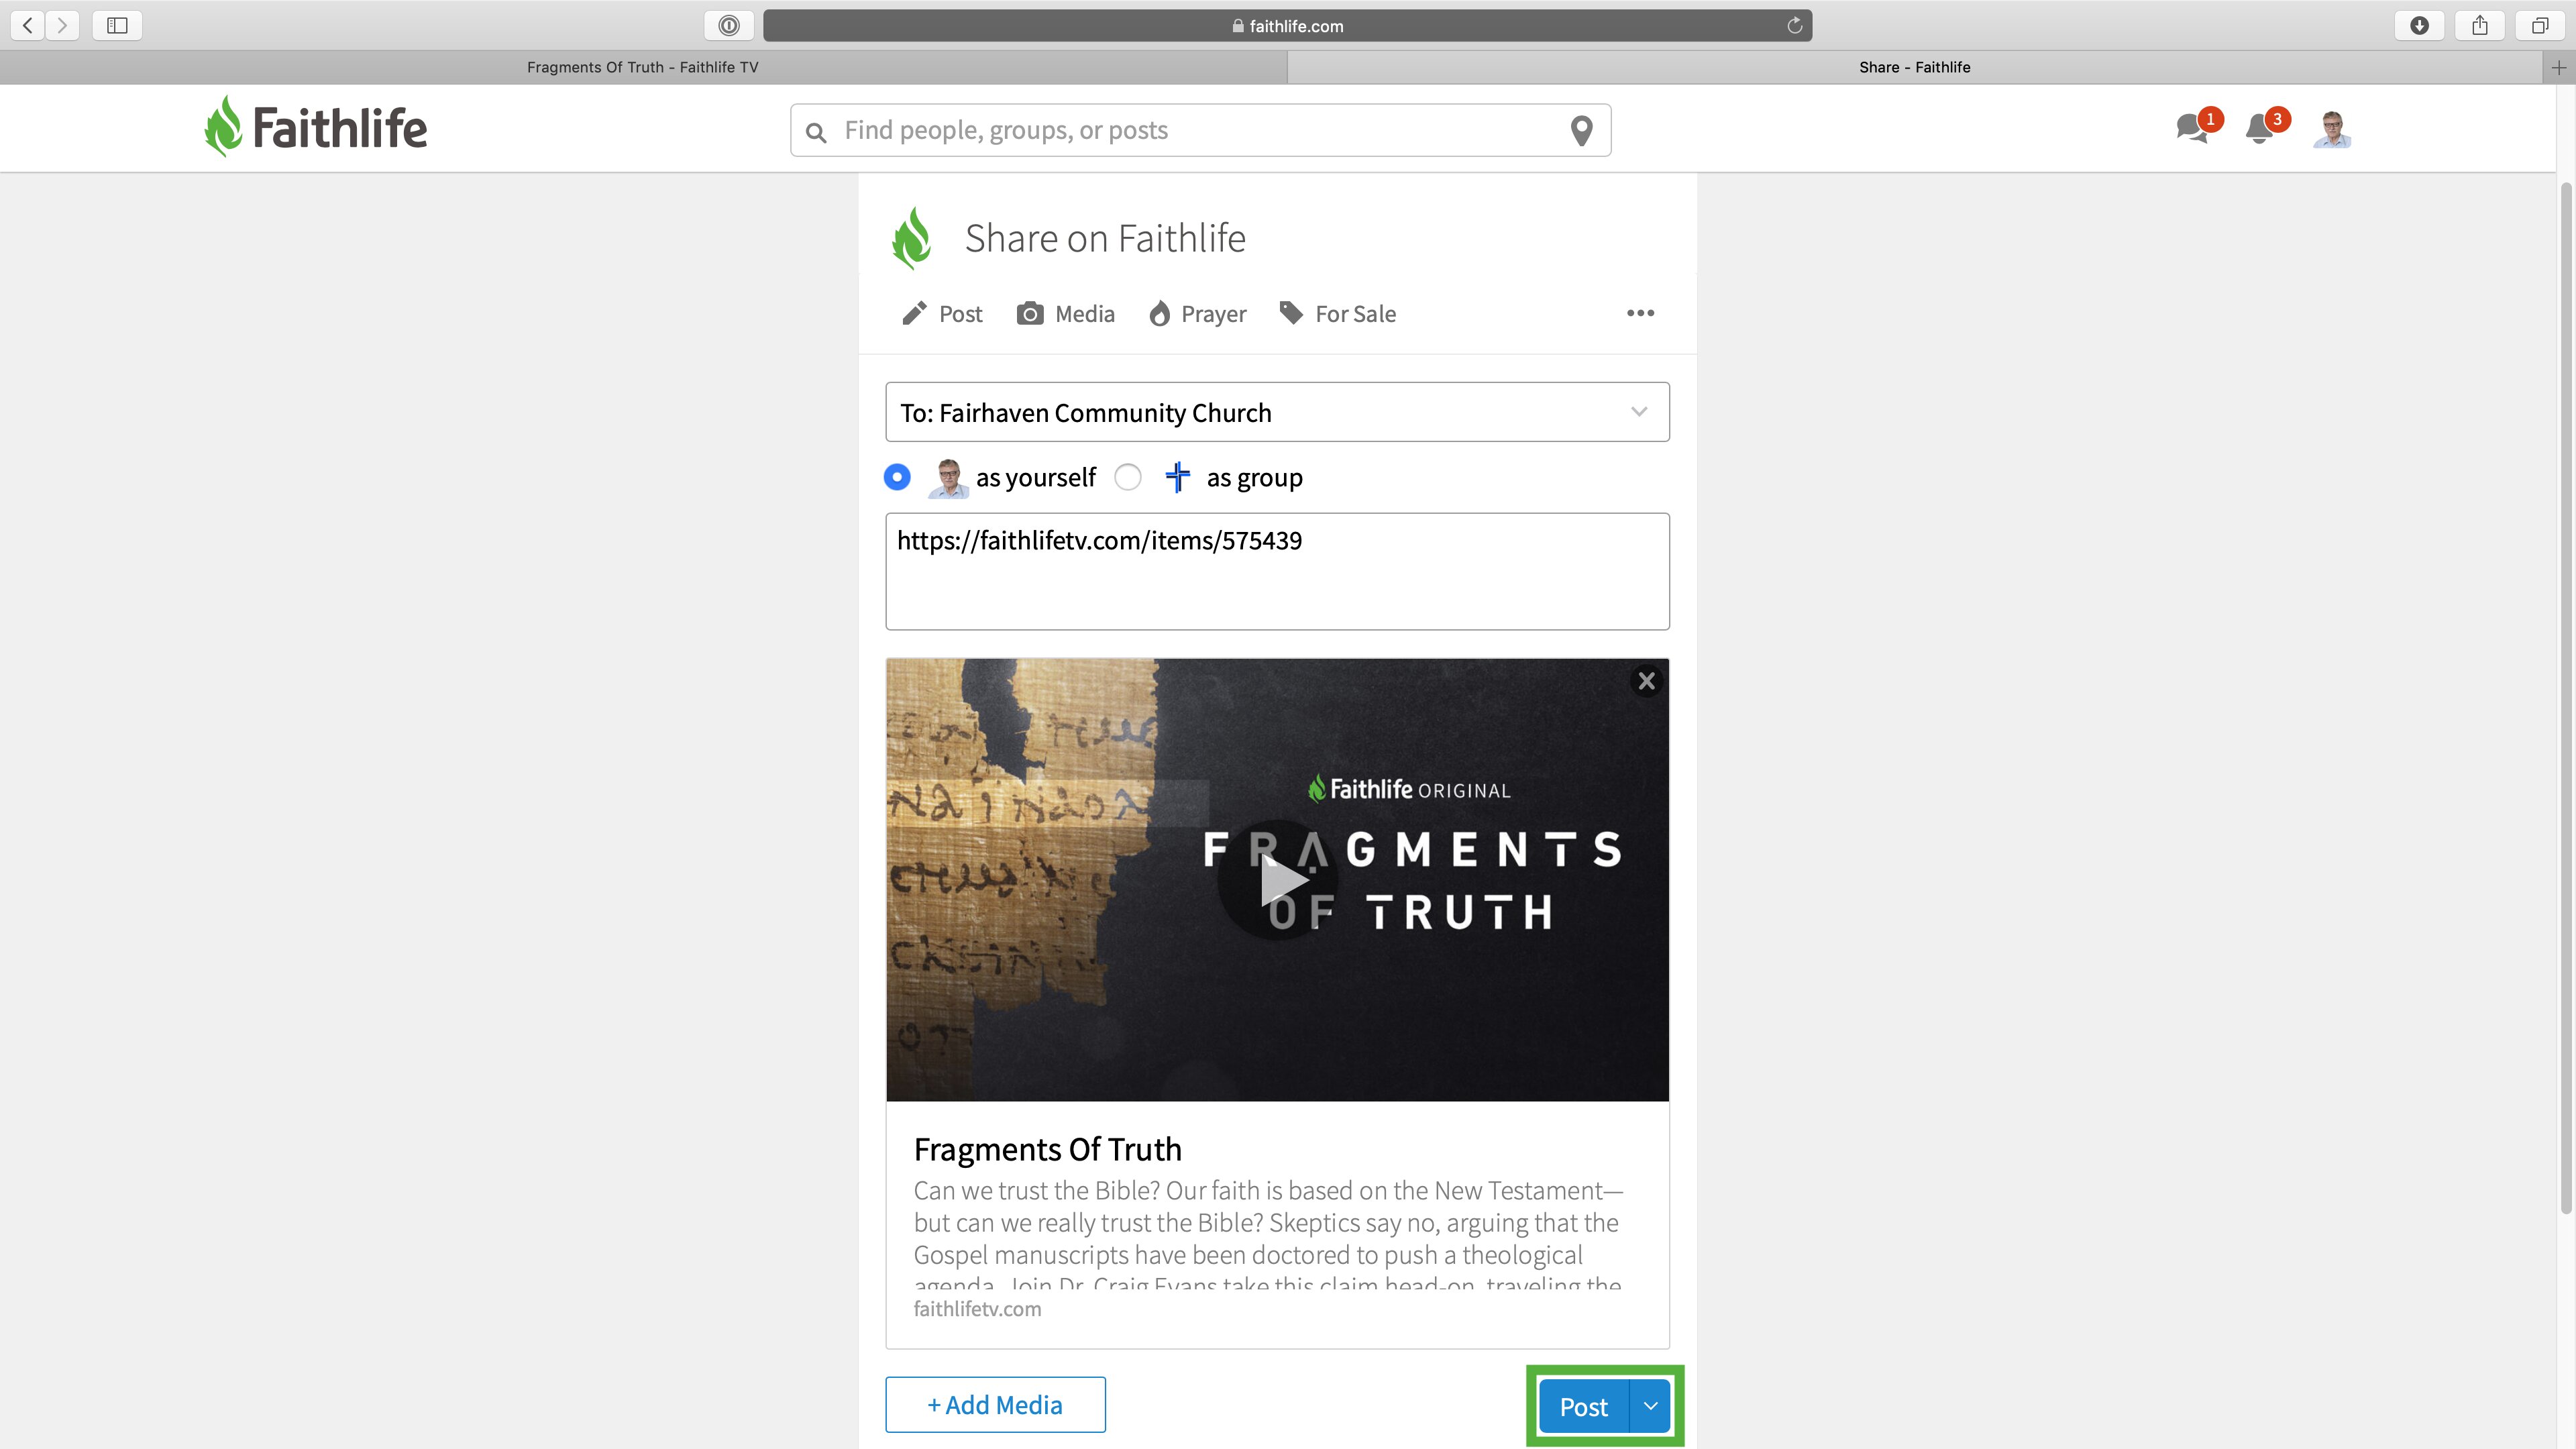
Task: Open the Fragments Of Truth preview title
Action: pyautogui.click(x=1047, y=1149)
